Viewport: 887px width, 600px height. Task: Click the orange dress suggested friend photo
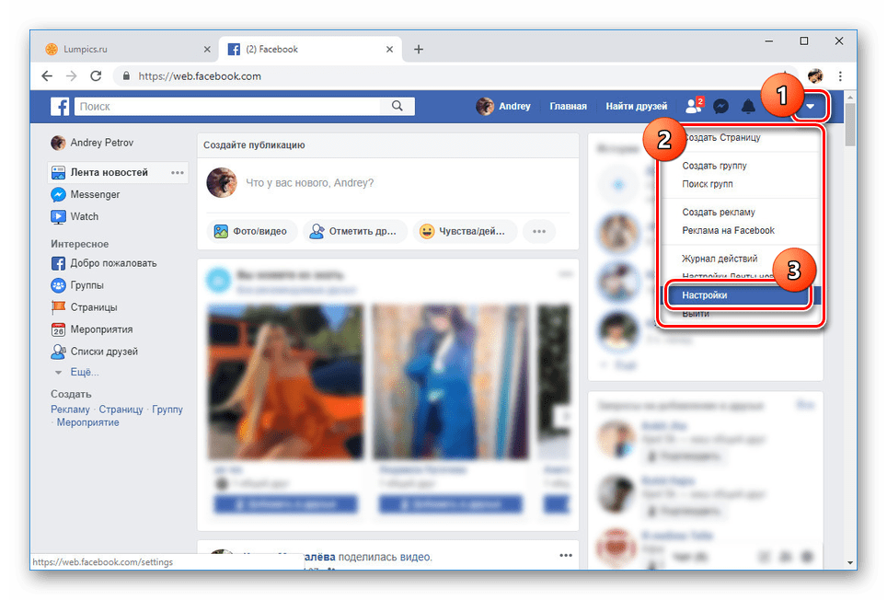pyautogui.click(x=285, y=381)
